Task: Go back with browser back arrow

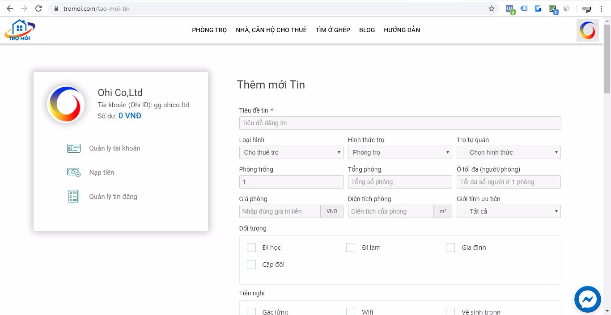Action: tap(9, 8)
